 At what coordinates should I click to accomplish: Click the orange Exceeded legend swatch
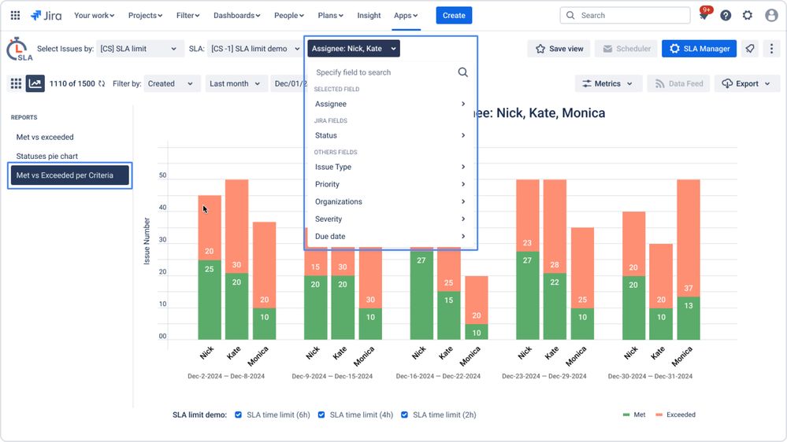tap(659, 415)
